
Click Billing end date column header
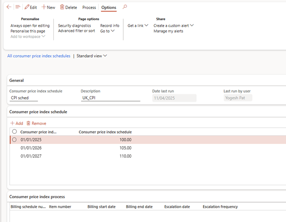139,207
